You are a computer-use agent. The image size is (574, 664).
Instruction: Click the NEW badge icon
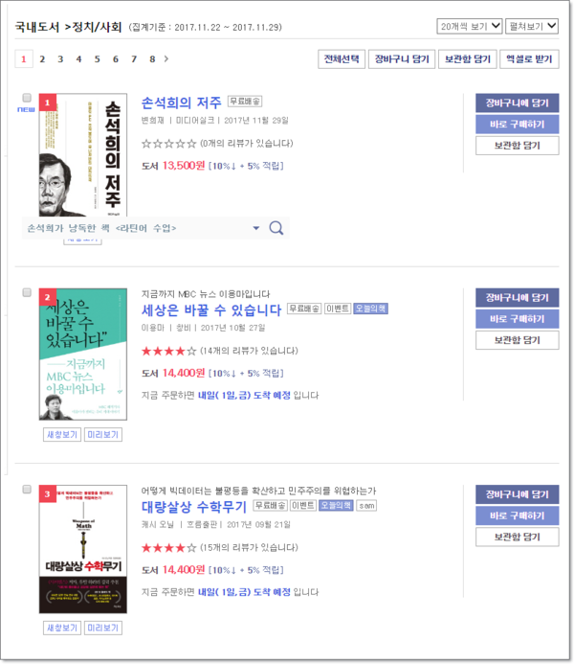tap(26, 109)
